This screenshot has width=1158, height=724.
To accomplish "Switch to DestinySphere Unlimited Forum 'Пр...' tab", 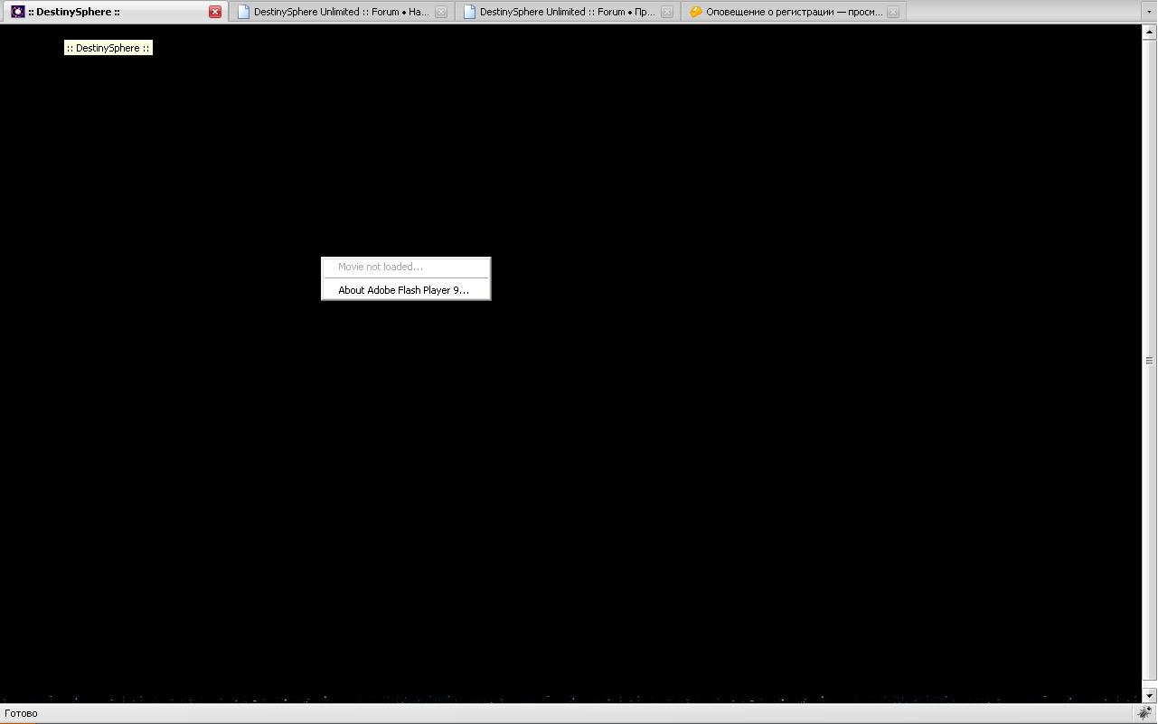I will point(567,12).
